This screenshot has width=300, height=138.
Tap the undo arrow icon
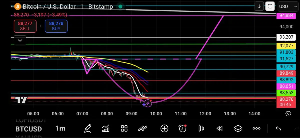point(278,129)
